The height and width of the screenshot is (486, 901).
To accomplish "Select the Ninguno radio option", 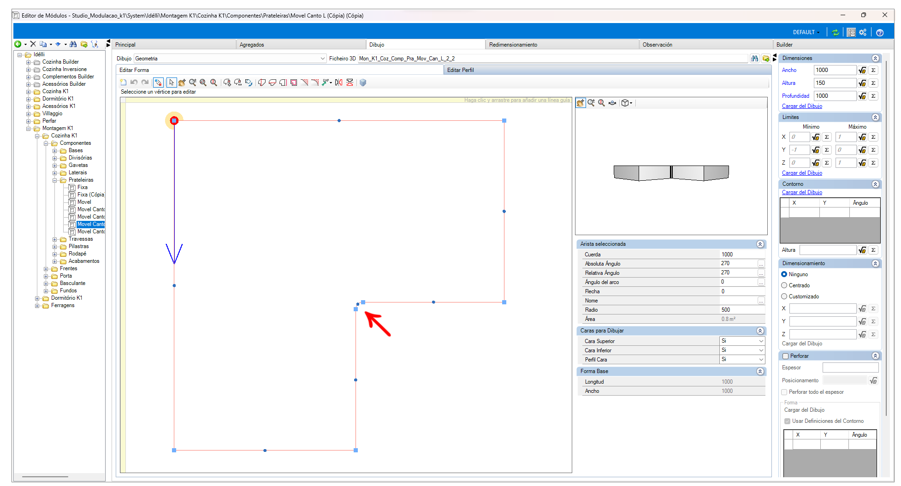I will point(784,274).
